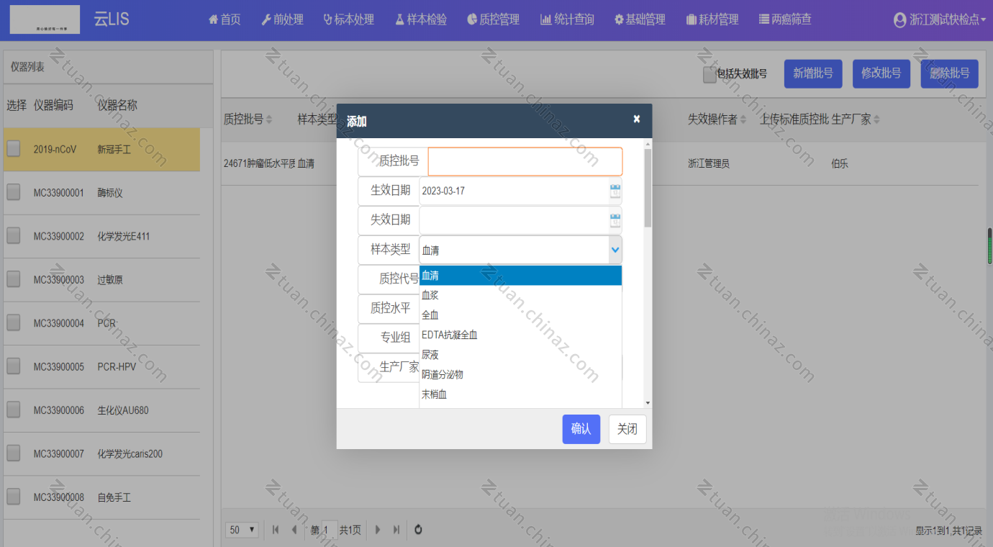Click the dialog scrollbar down arrow
The height and width of the screenshot is (547, 993).
[x=648, y=403]
